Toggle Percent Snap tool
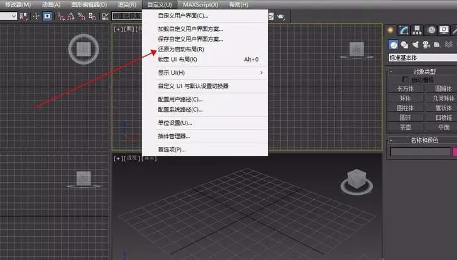 [x=81, y=16]
